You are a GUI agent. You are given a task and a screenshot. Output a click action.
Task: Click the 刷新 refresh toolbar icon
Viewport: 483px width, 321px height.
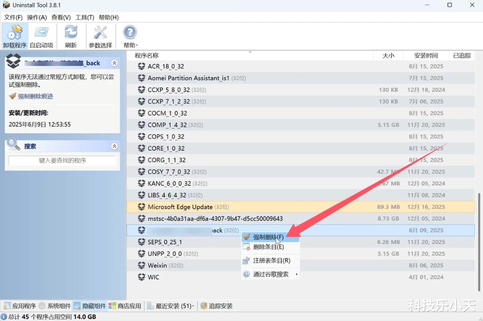(71, 36)
